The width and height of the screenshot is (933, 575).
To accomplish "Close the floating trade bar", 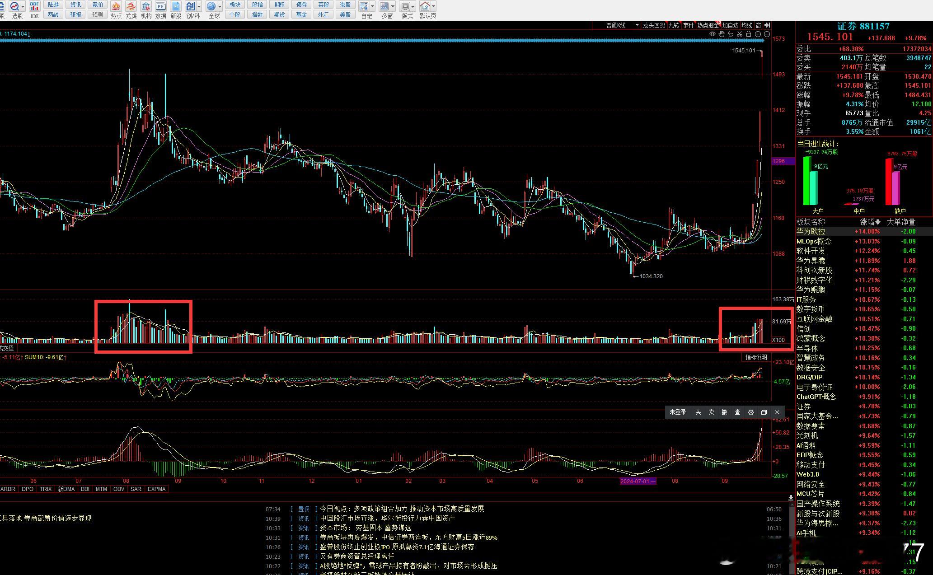I will click(x=777, y=412).
